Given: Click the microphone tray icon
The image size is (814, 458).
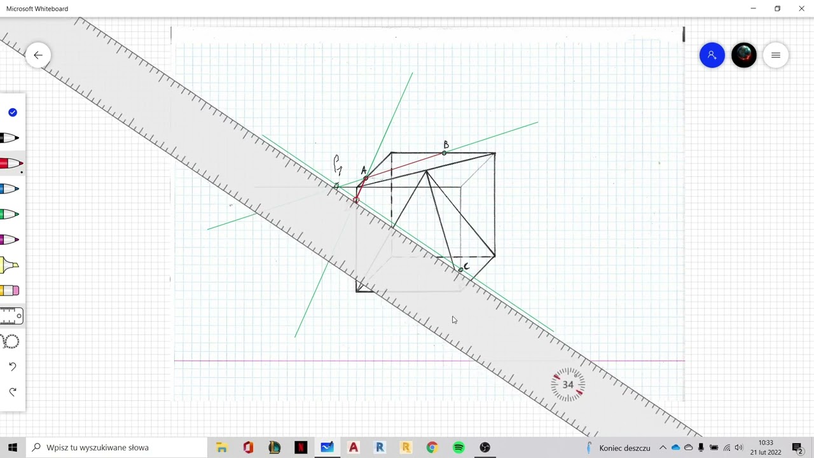Looking at the screenshot, I should coord(701,448).
